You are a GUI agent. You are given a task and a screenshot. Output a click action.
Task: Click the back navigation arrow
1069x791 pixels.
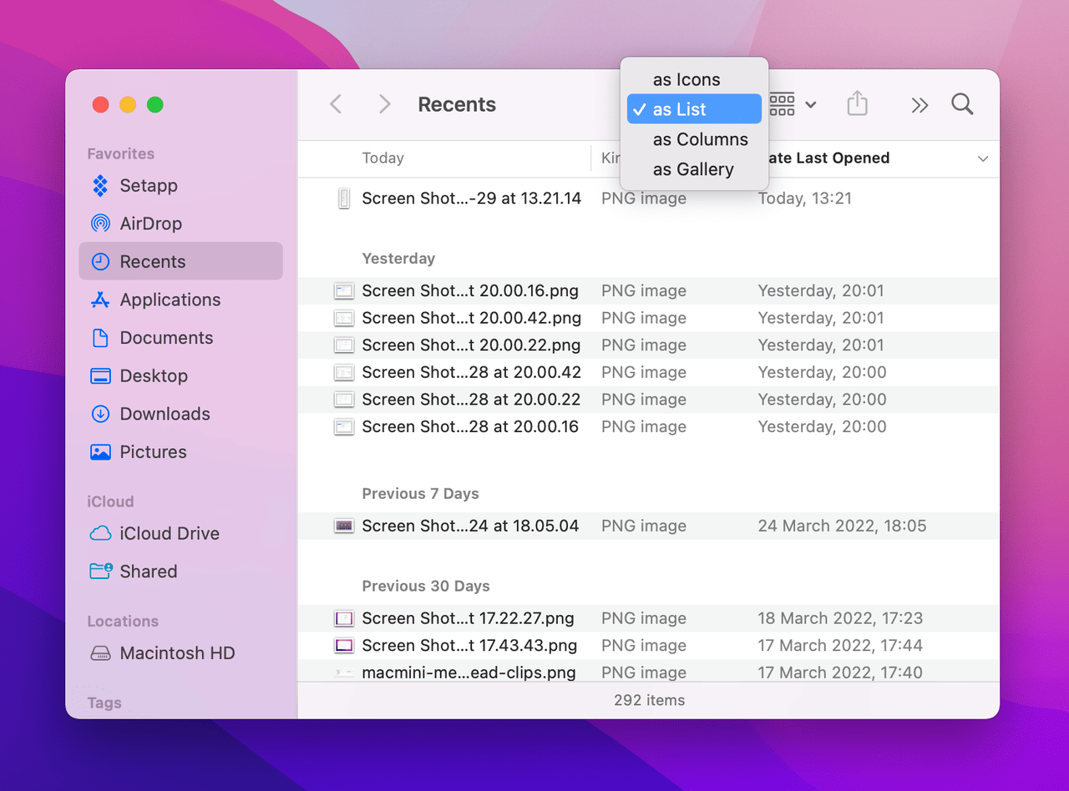335,103
